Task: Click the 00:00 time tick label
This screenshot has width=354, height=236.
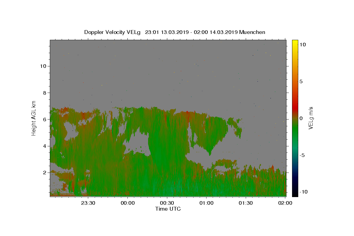Action: [x=128, y=203]
